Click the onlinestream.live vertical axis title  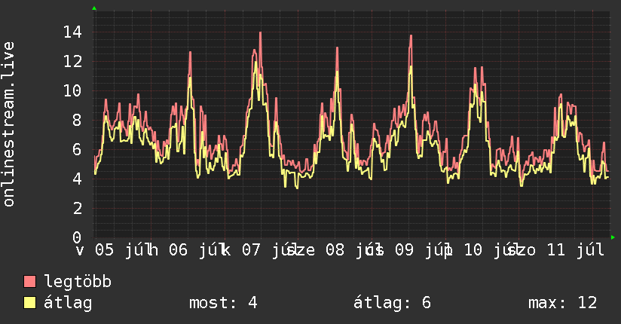click(8, 124)
